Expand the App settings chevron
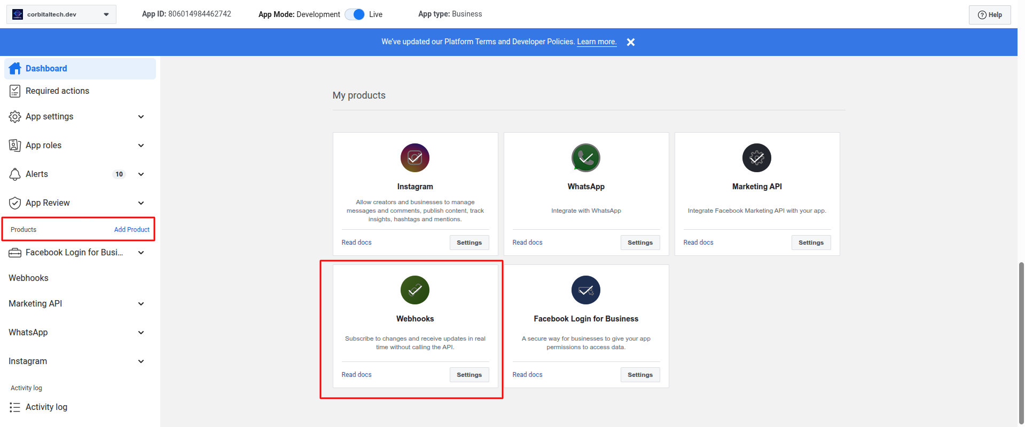1025x427 pixels. [x=141, y=117]
